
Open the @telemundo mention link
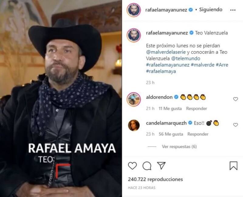coord(186,58)
